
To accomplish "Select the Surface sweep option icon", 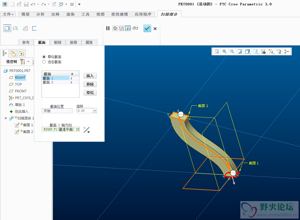I will pyautogui.click(x=15, y=29).
